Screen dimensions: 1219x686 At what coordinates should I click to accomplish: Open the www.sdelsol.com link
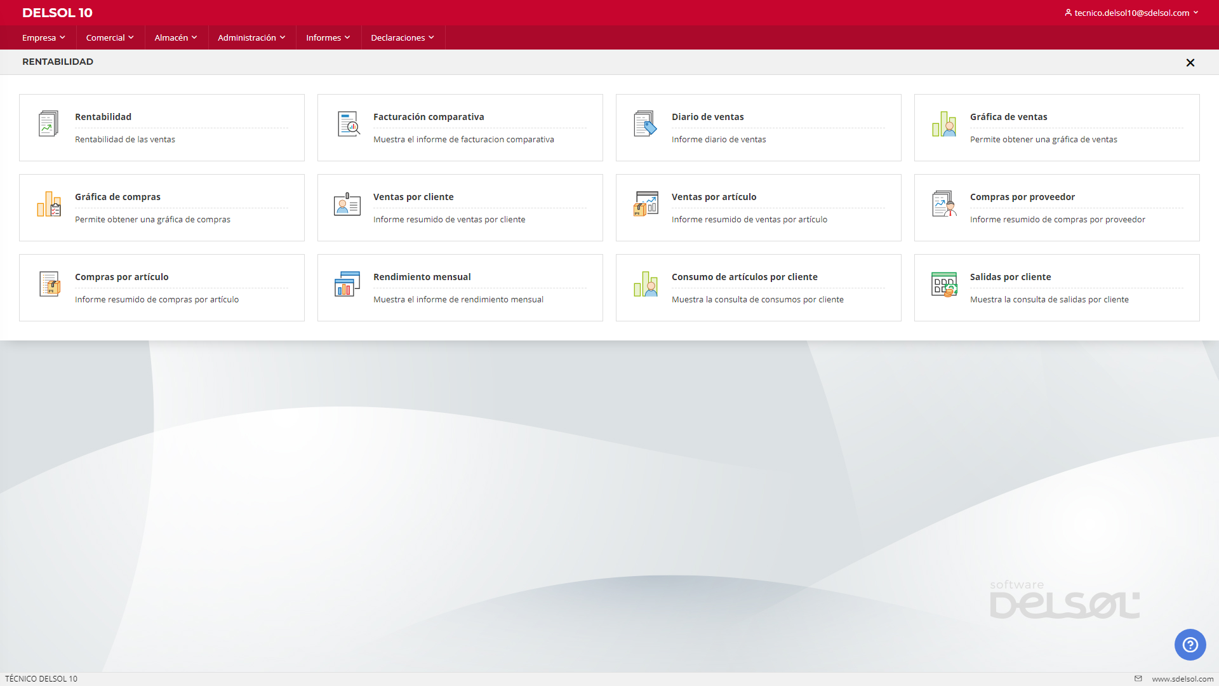pyautogui.click(x=1182, y=678)
